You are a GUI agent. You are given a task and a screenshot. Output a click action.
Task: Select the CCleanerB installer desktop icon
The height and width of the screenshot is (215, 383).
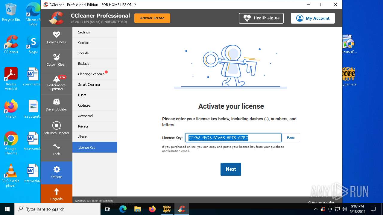click(349, 45)
